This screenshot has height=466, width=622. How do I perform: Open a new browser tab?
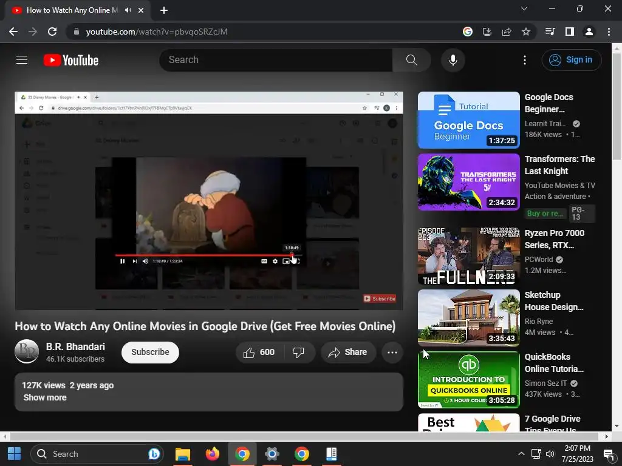(x=164, y=10)
